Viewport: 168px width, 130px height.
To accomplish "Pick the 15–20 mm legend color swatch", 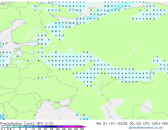I will 41,127.
